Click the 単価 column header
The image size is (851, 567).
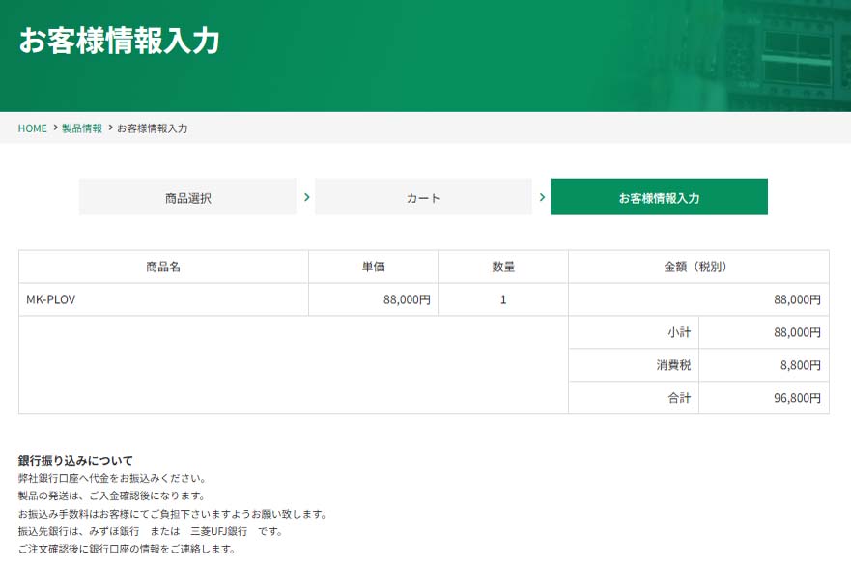(373, 267)
